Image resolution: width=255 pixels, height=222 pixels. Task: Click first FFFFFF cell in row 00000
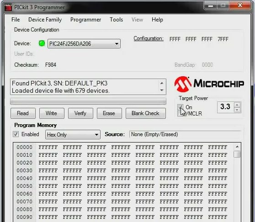(48, 147)
